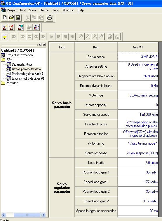Viewport: 162px width, 221px height.
Task: Click the hammer icon numbered 3
Action: point(94,37)
